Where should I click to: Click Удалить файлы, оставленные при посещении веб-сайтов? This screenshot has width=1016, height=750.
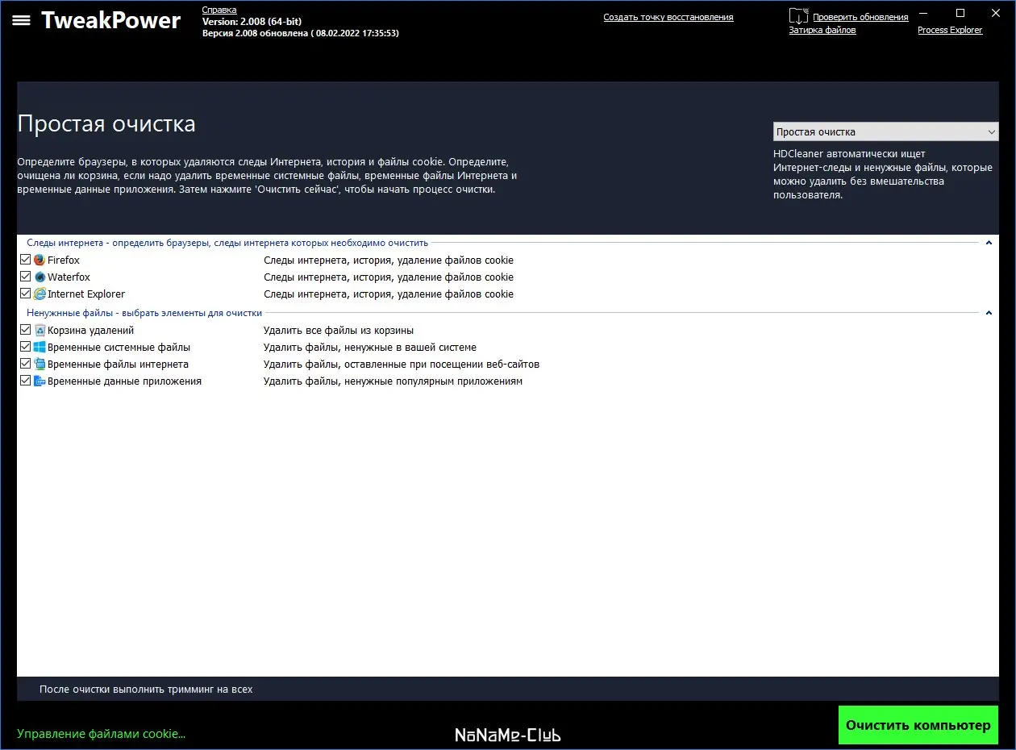point(402,364)
